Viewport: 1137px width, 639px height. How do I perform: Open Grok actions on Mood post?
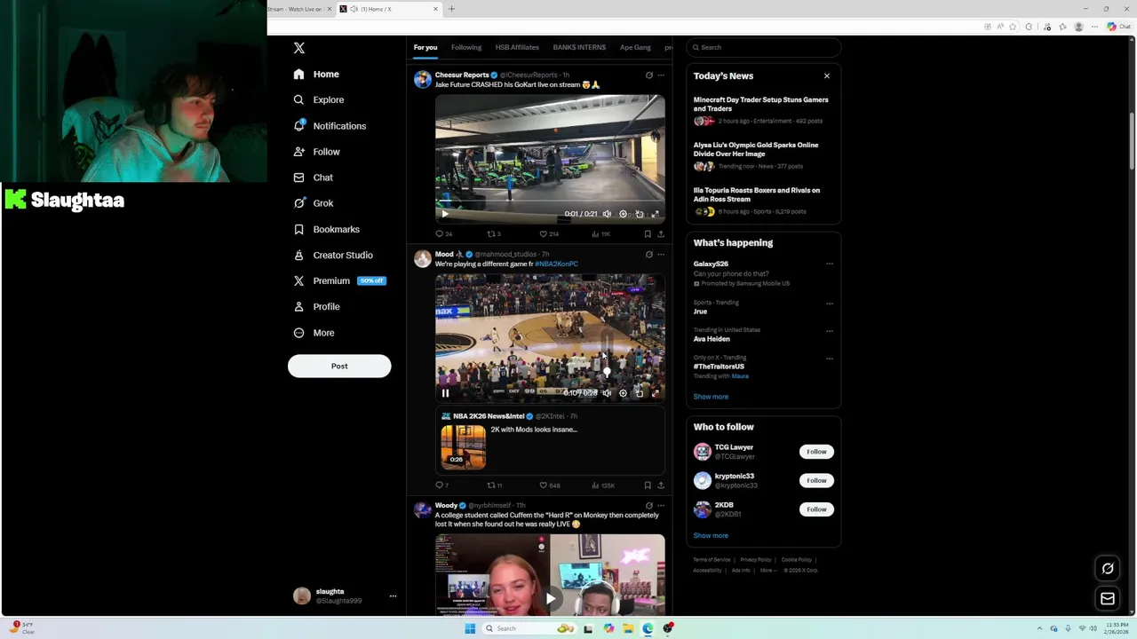tap(648, 255)
